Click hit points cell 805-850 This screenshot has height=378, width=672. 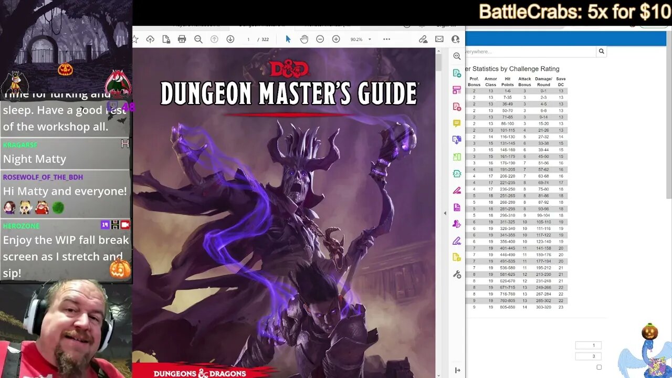tap(508, 307)
